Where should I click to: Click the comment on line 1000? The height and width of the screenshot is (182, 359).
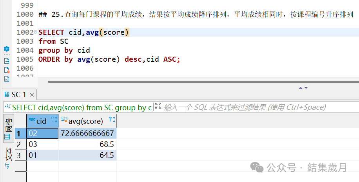(196, 14)
